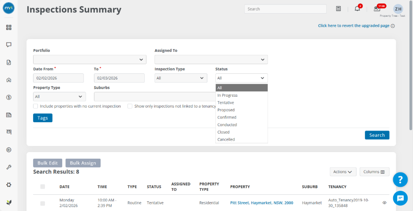Click the Search Results: 8 text
This screenshot has height=211, width=413.
[56, 172]
